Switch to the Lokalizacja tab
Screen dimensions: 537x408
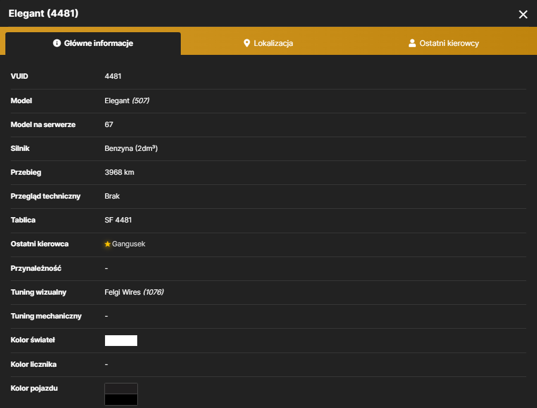pyautogui.click(x=268, y=44)
